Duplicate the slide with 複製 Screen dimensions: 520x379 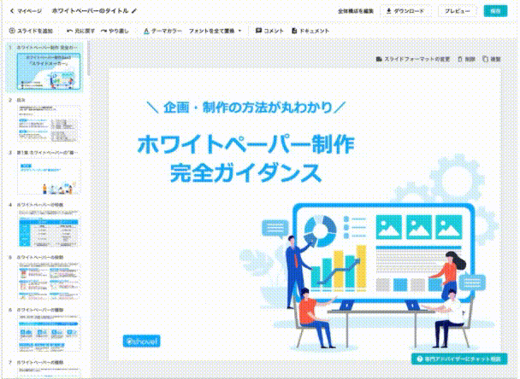coord(491,59)
